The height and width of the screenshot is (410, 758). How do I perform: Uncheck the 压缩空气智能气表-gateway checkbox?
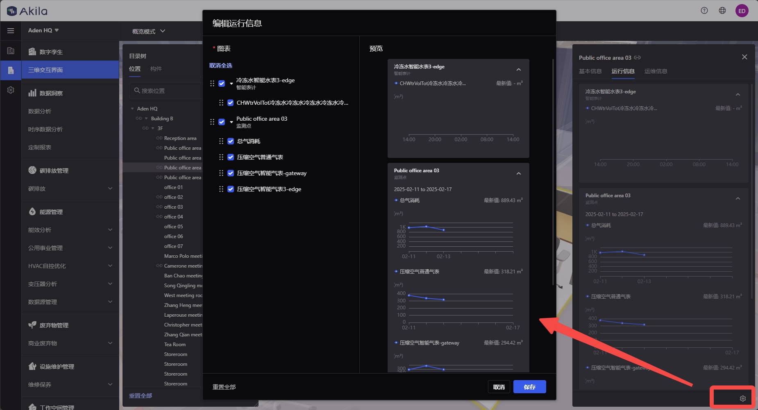(231, 173)
